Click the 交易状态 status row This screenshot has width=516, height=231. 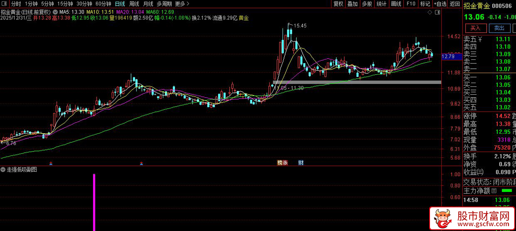click(x=489, y=182)
